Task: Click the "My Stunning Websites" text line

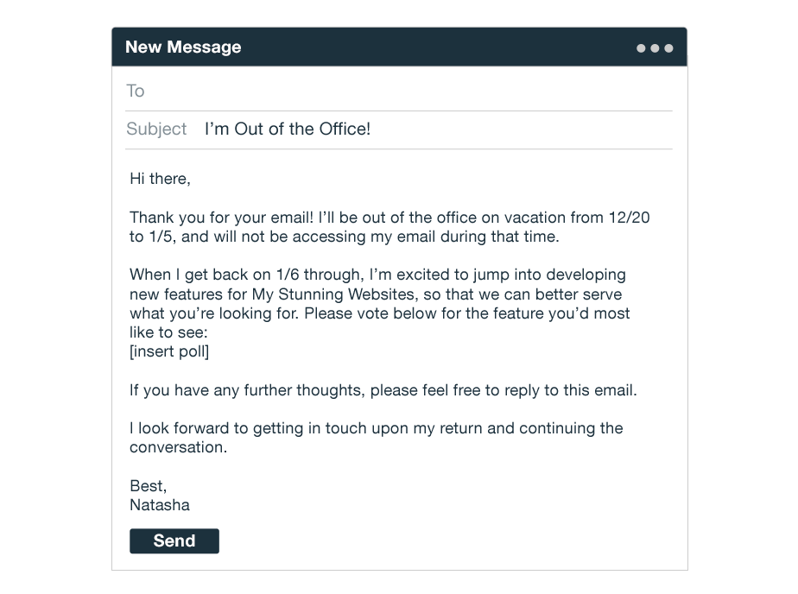Action: pos(376,294)
